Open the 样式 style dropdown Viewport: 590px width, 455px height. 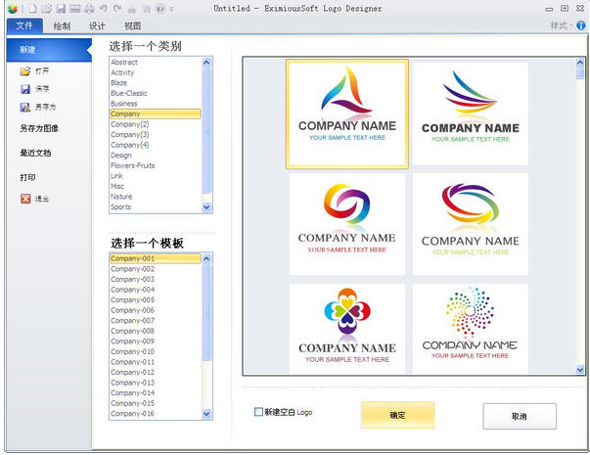coord(561,25)
